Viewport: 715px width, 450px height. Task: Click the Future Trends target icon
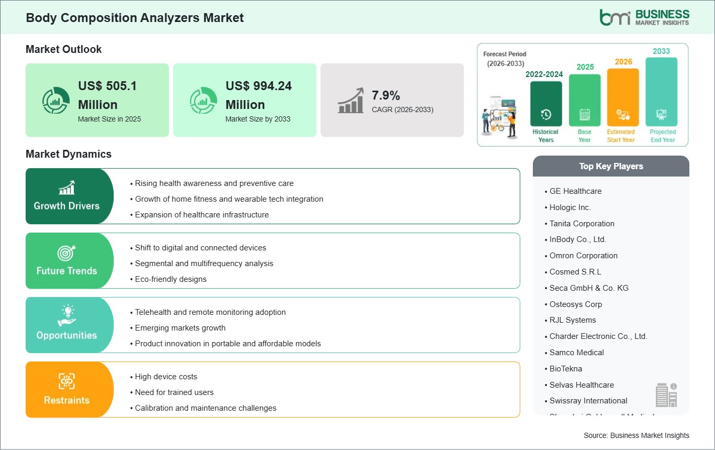tap(66, 253)
